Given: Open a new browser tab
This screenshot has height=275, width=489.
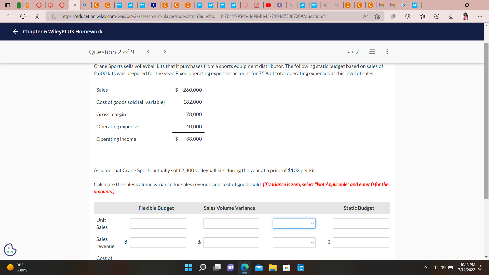Looking at the screenshot, I should coord(427,5).
